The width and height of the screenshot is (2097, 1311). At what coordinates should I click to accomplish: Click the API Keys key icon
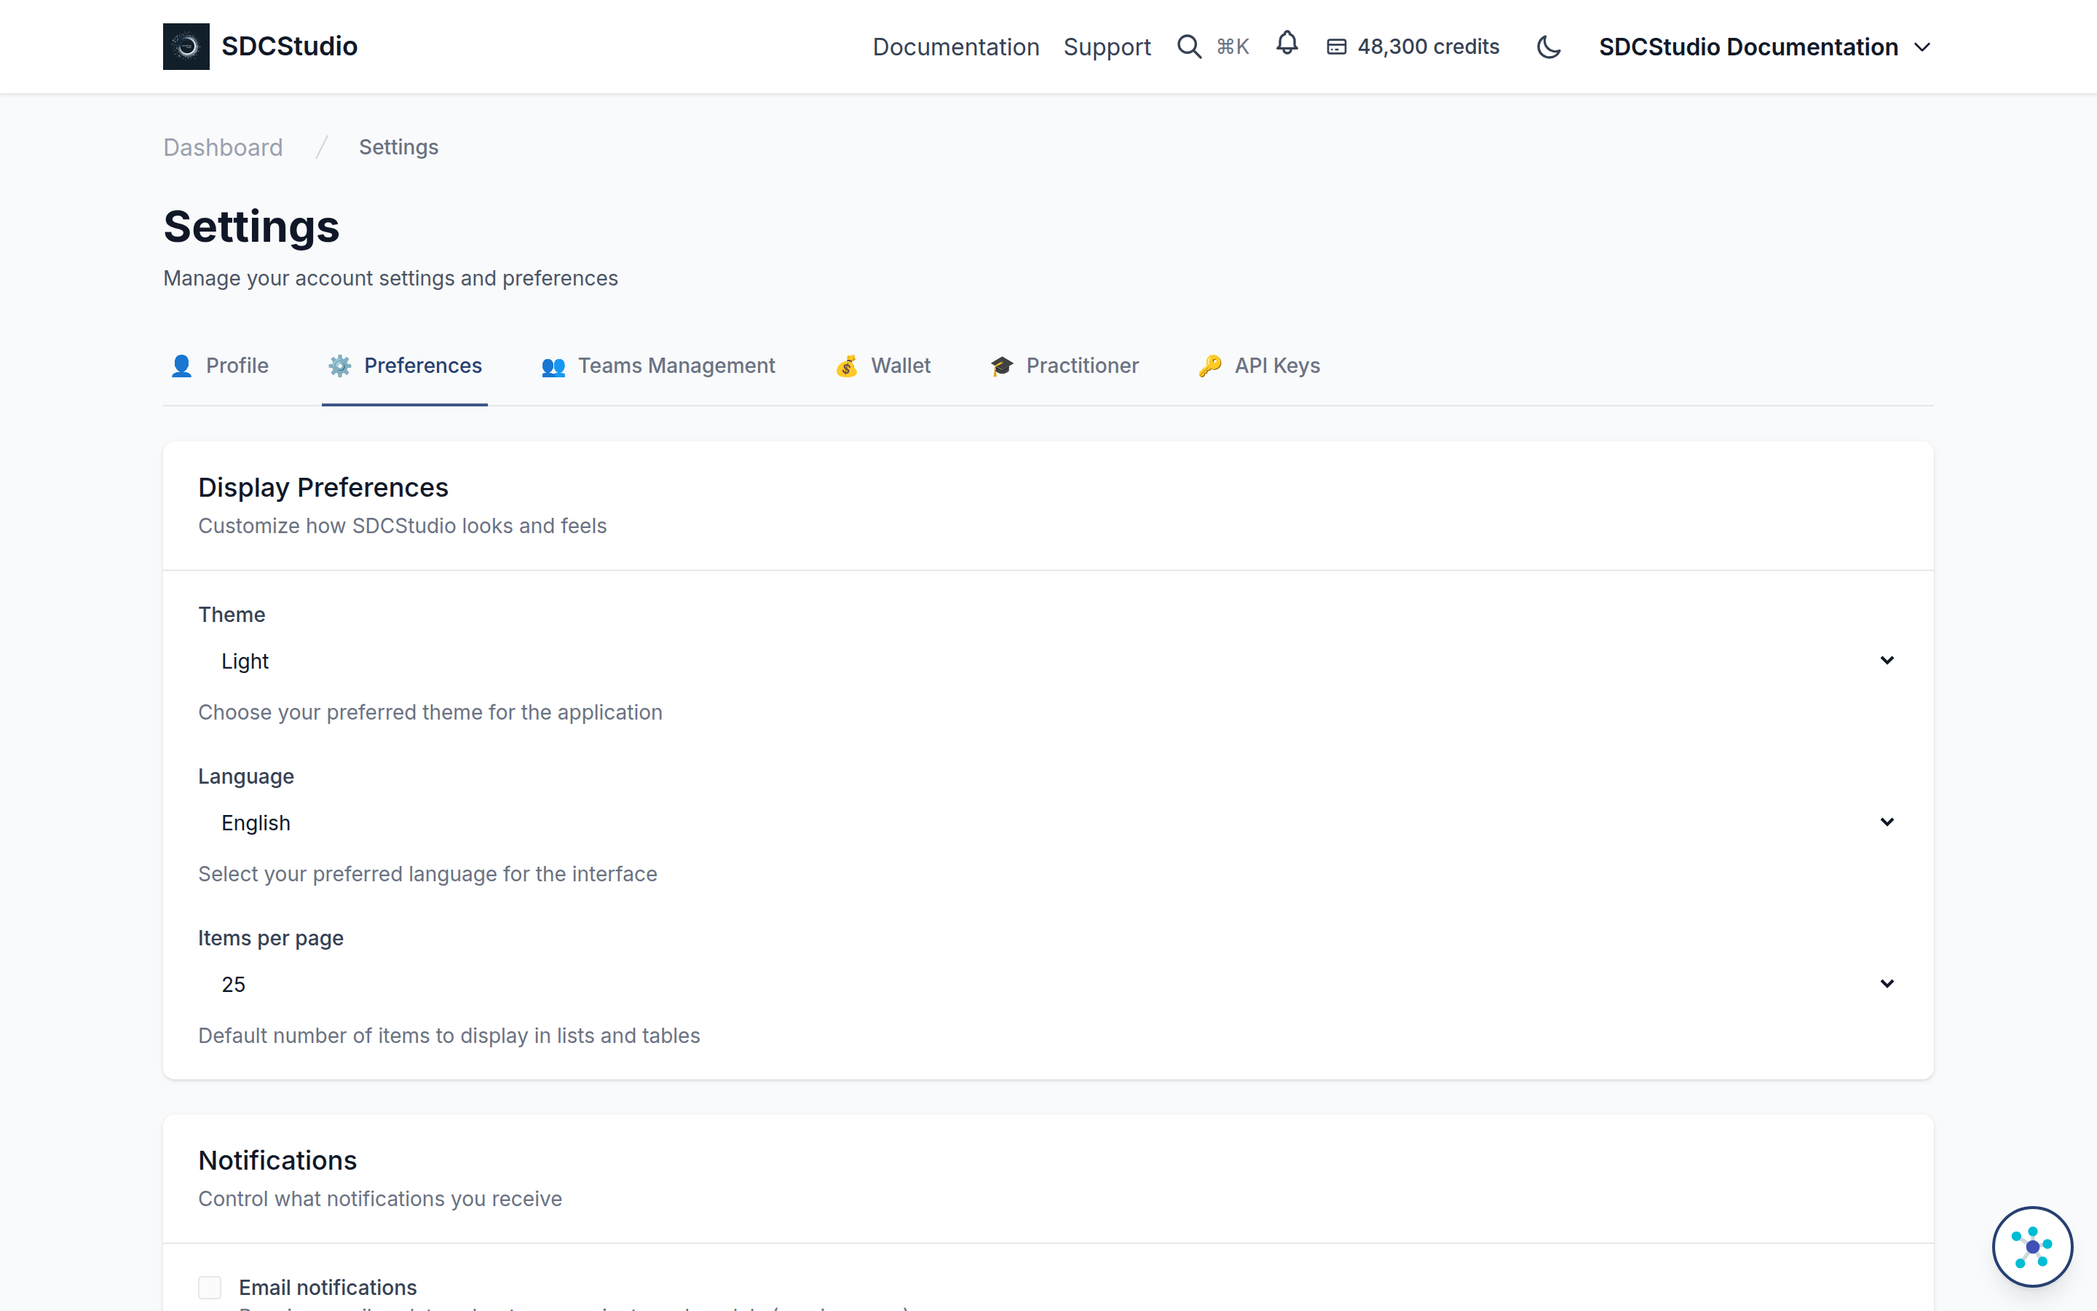point(1209,366)
